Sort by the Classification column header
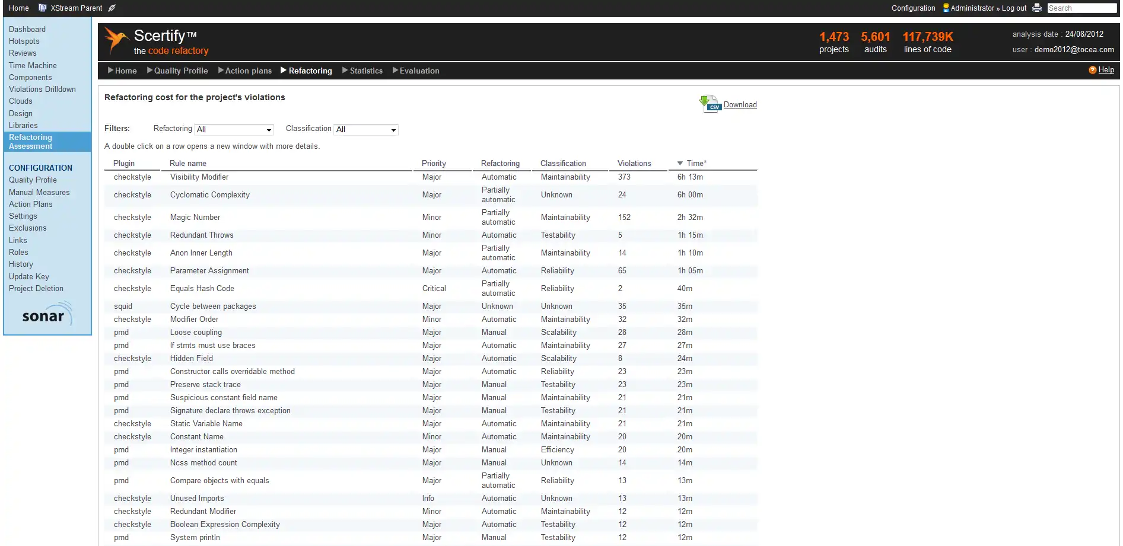1123x546 pixels. pos(563,163)
